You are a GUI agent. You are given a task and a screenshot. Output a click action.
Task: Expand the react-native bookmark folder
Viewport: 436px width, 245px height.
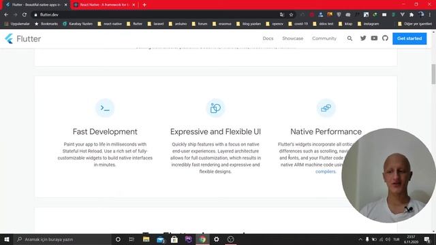[110, 24]
